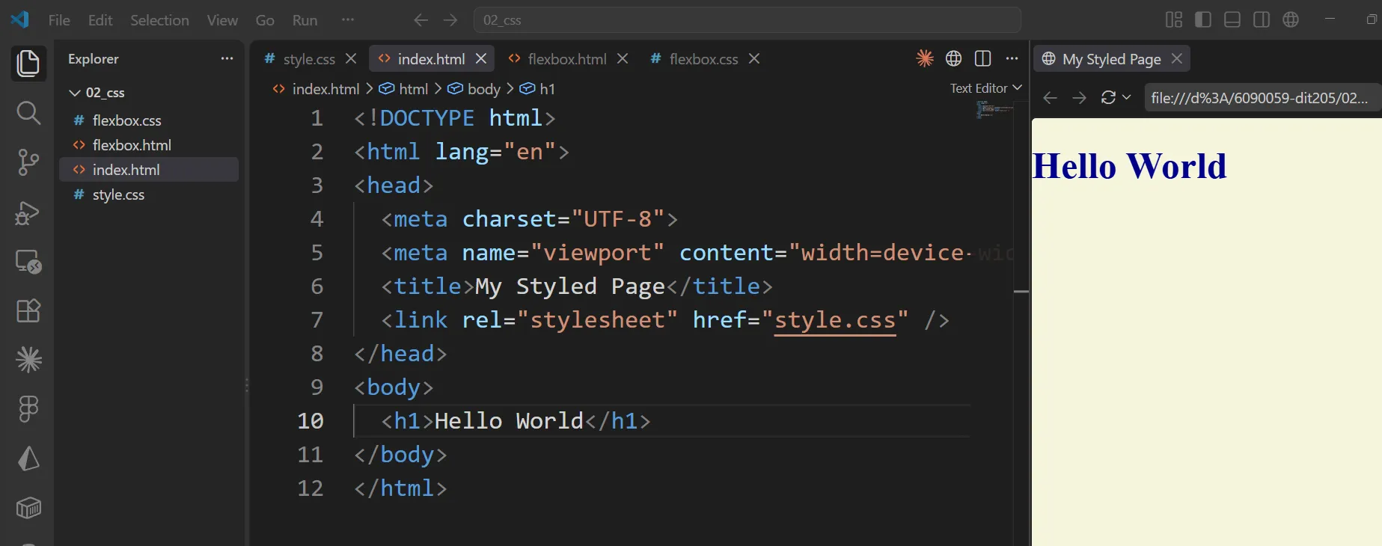The height and width of the screenshot is (546, 1382).
Task: Go back in editor navigation history
Action: pyautogui.click(x=421, y=20)
